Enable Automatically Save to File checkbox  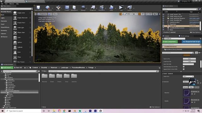184,67
